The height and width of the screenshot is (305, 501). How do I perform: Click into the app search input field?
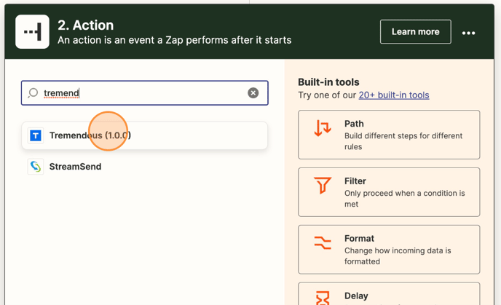(x=144, y=93)
